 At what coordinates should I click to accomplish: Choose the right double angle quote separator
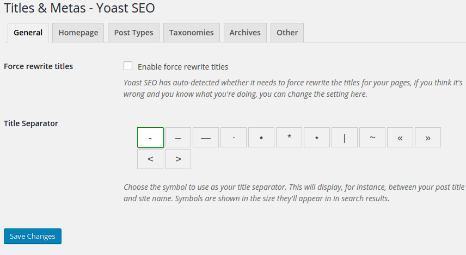click(x=428, y=138)
